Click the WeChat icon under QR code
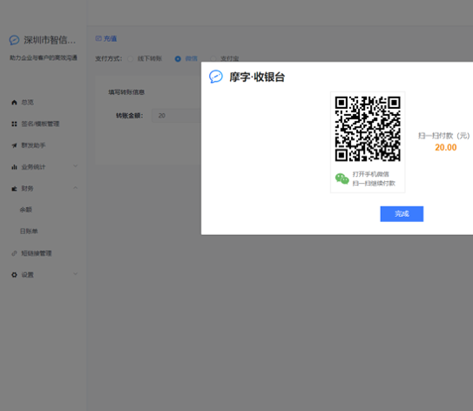Viewport: 473px width, 411px height. point(342,179)
